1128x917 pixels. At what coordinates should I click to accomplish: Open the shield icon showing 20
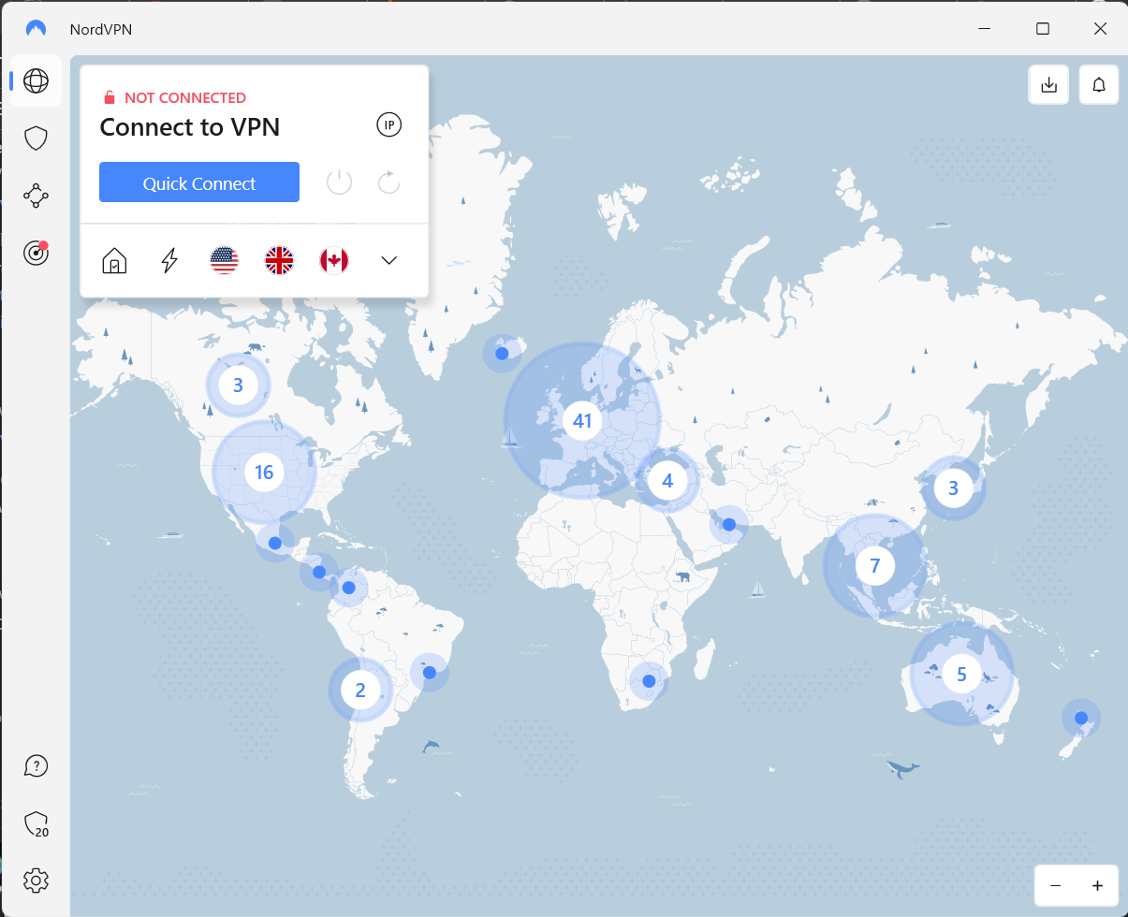(36, 823)
